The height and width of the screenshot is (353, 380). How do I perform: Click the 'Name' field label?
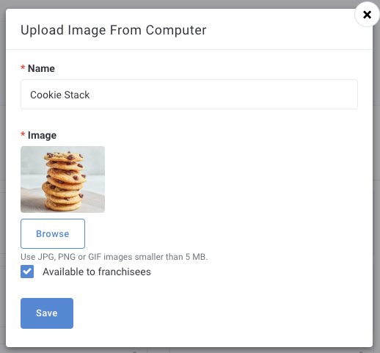pos(41,68)
